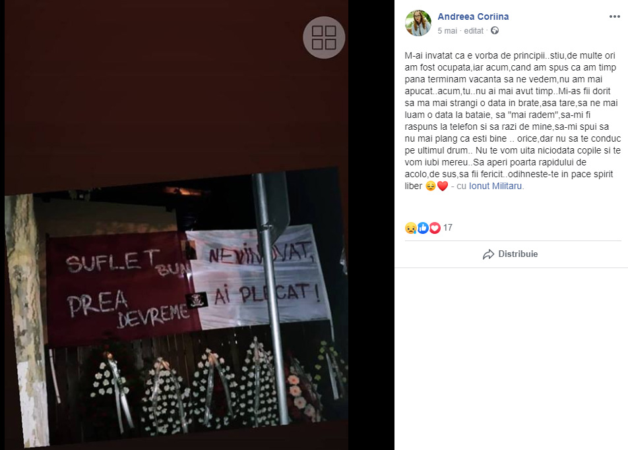Open Andreea Coriina's profile name link
Screen dimensions: 628x450
tap(473, 16)
